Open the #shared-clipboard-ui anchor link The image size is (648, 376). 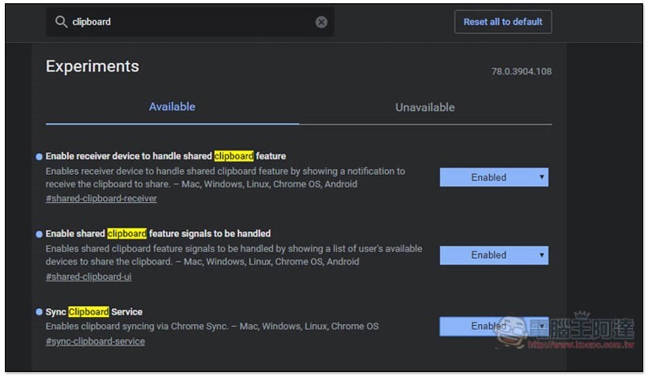[x=88, y=277]
